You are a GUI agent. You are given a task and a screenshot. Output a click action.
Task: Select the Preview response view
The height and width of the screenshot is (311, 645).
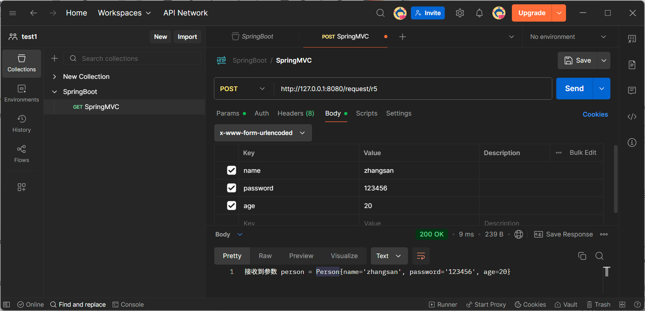(x=301, y=256)
